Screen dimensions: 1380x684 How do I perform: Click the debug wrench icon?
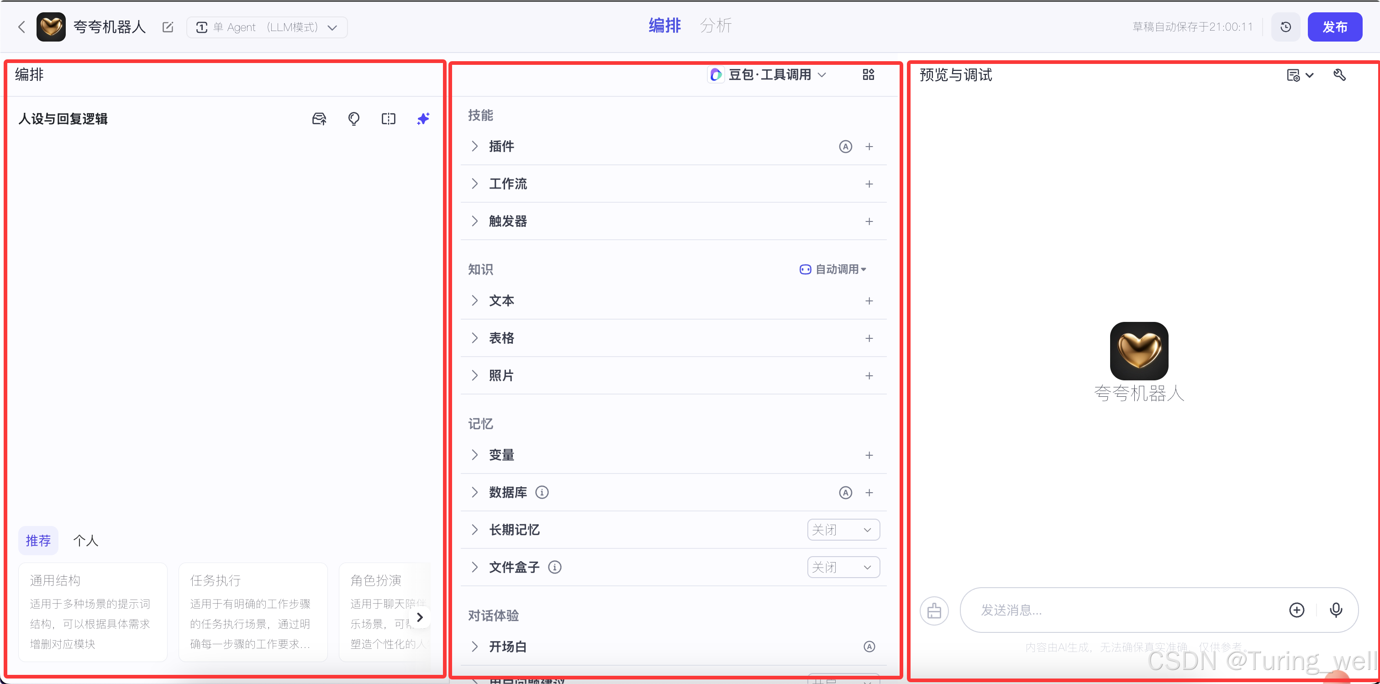coord(1339,75)
